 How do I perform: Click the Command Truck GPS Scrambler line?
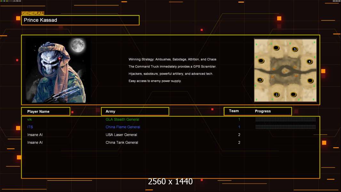tap(172, 67)
